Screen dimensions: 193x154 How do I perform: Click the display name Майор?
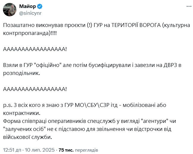[27, 6]
